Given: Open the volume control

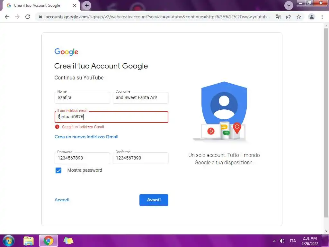Looking at the screenshot, I should (x=282, y=241).
